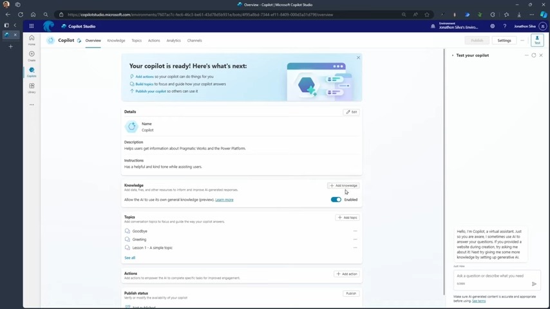Click the Create icon in sidebar
This screenshot has width=550, height=309.
coord(32,55)
